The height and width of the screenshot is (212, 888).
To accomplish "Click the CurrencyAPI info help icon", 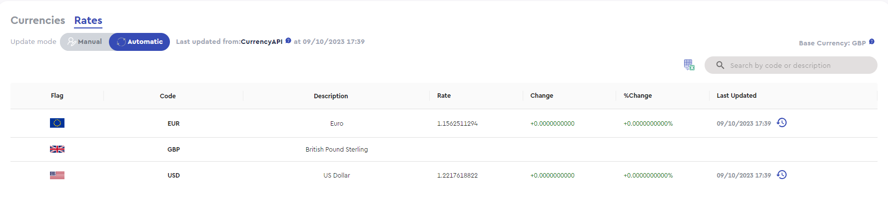I will [288, 41].
